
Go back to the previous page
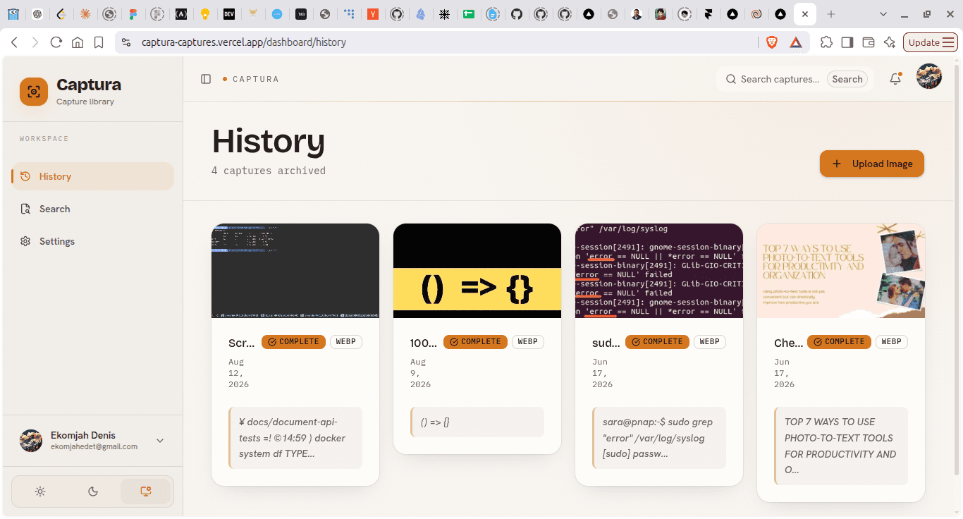(14, 42)
